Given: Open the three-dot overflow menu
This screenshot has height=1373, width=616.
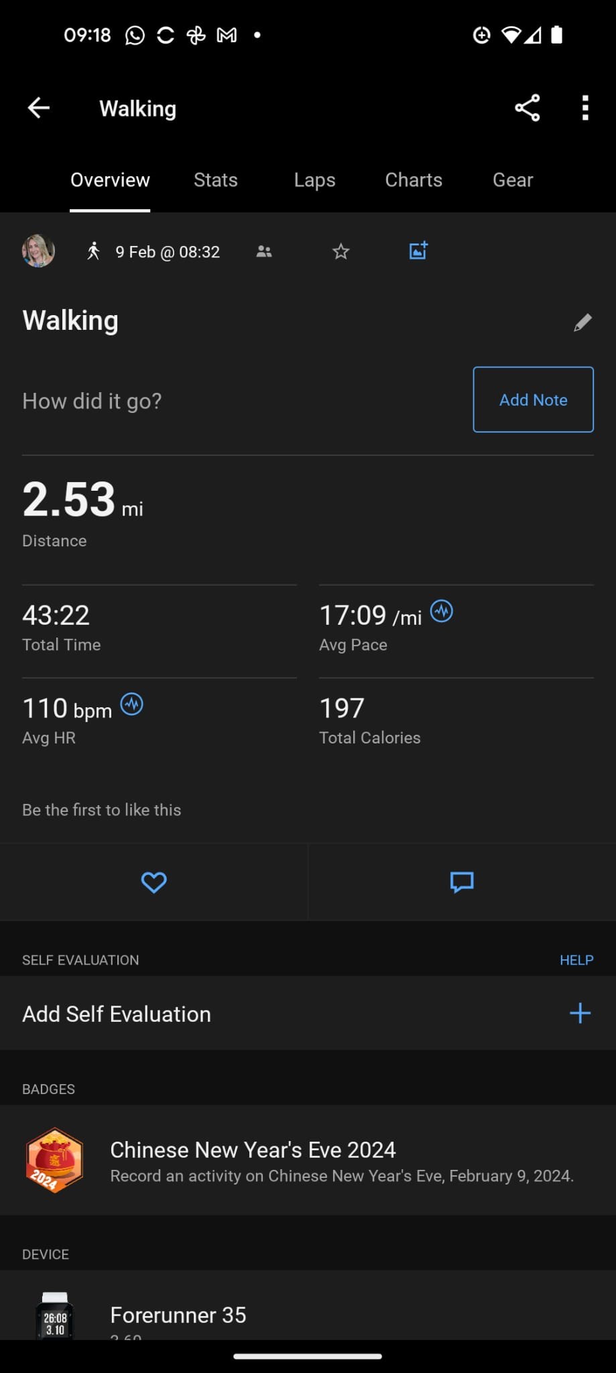Looking at the screenshot, I should 585,108.
